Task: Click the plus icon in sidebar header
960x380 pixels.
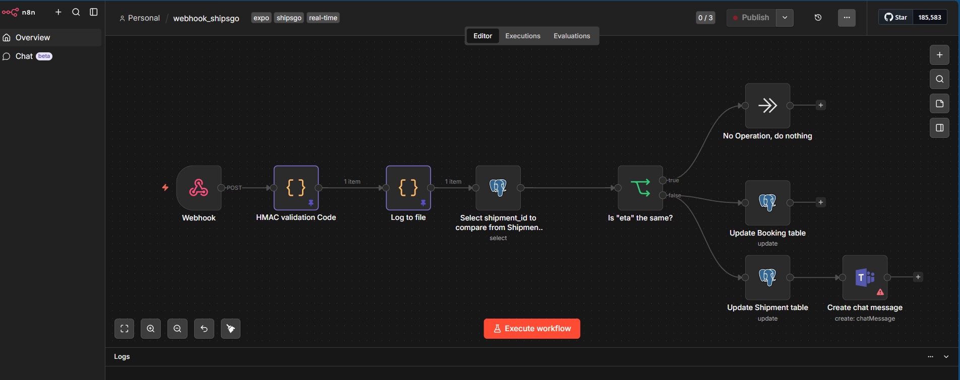Action: pyautogui.click(x=58, y=12)
